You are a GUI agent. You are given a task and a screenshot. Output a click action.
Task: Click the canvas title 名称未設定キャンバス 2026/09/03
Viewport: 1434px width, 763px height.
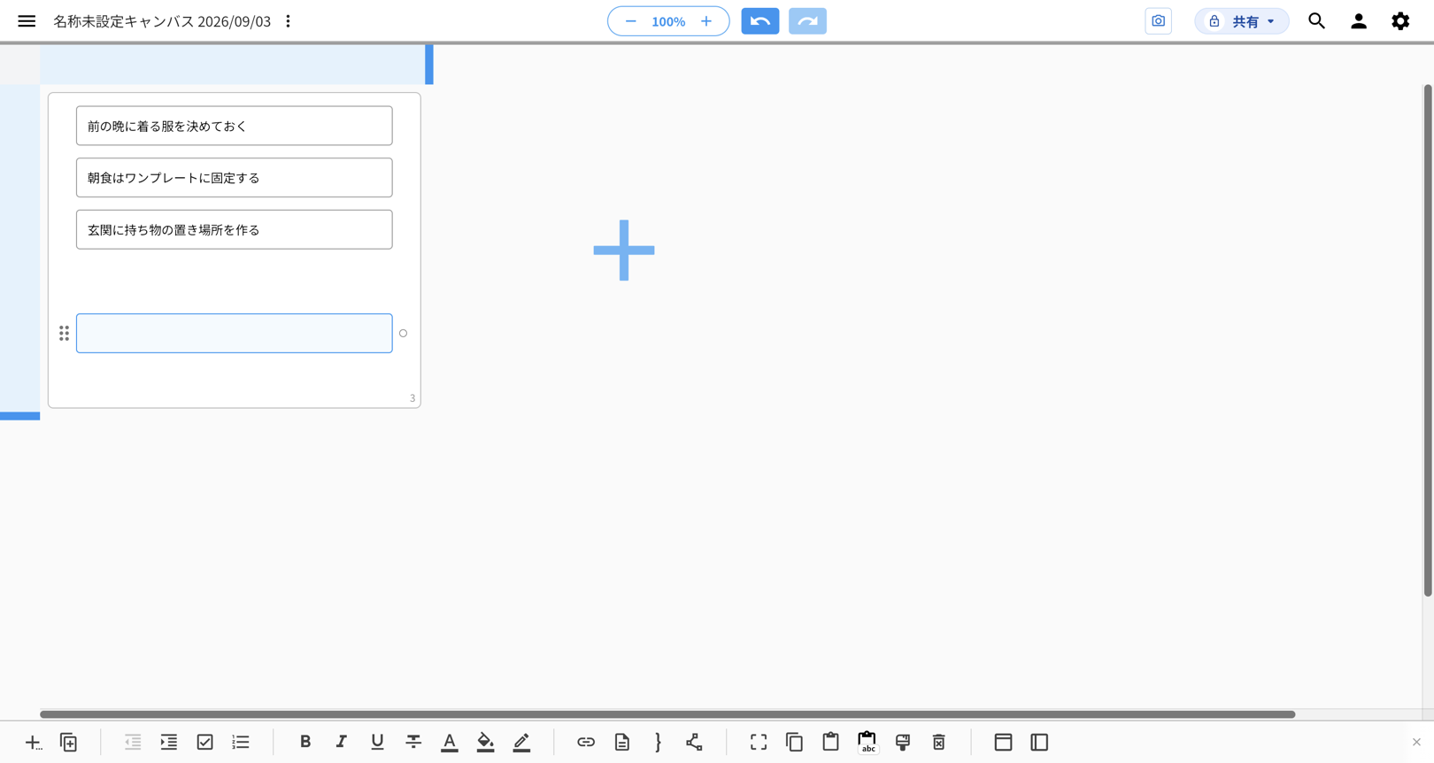click(162, 21)
